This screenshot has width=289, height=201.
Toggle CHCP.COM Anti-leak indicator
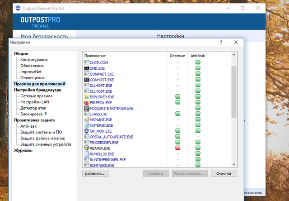(198, 62)
